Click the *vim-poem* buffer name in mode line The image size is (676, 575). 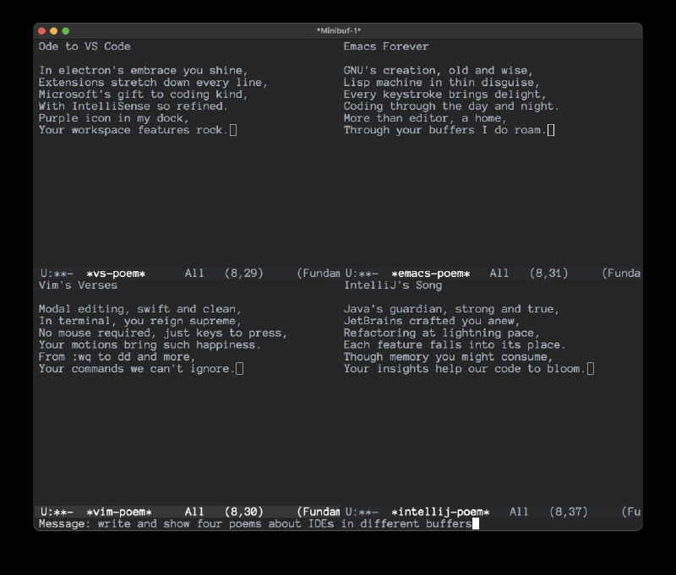click(x=119, y=512)
